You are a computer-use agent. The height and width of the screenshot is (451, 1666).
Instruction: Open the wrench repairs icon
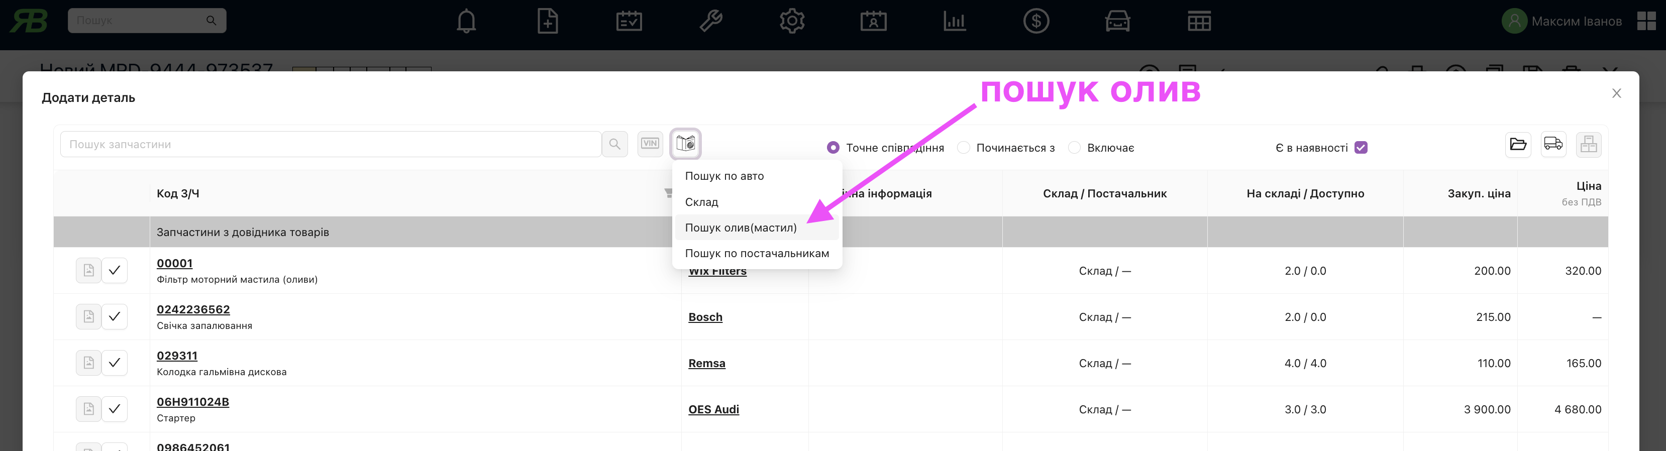pos(710,21)
